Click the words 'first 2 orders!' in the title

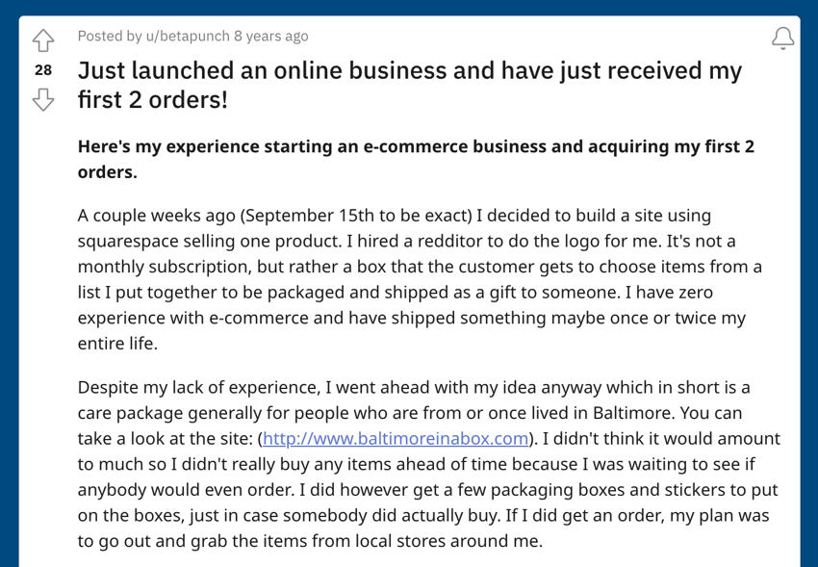click(153, 99)
